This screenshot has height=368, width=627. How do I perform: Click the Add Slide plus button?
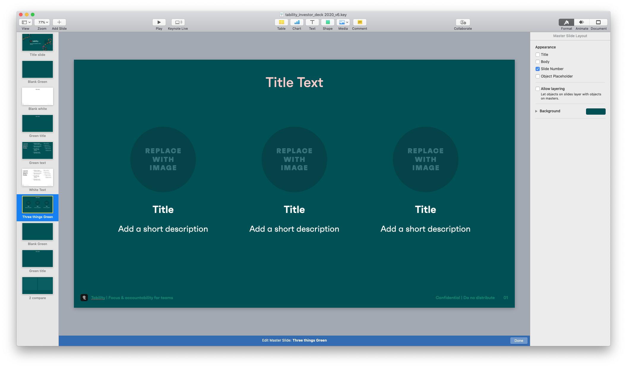click(59, 22)
